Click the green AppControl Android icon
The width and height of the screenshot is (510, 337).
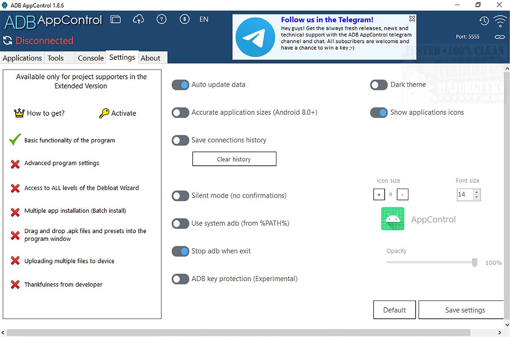click(393, 219)
